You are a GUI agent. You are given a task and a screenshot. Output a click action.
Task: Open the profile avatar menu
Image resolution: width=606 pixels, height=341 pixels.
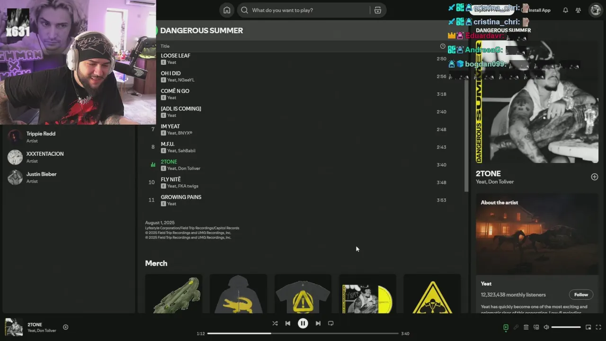(595, 10)
